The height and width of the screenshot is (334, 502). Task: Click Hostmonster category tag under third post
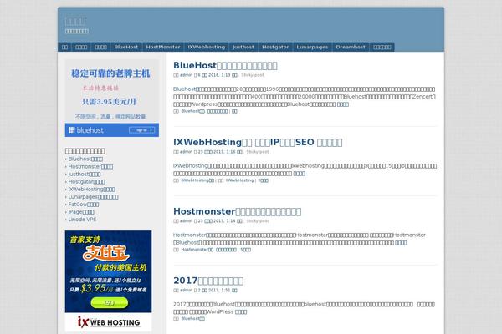pyautogui.click(x=197, y=250)
